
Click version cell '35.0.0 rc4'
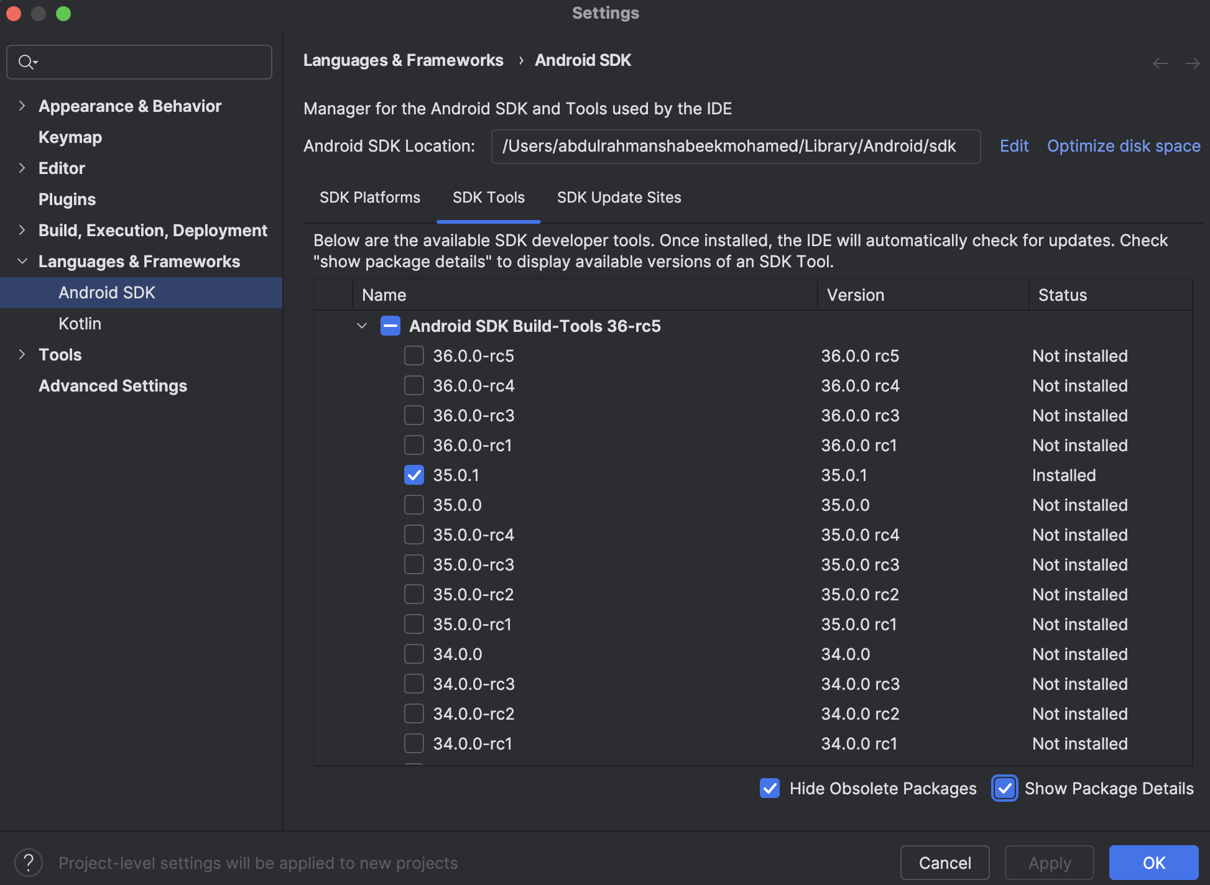click(860, 535)
